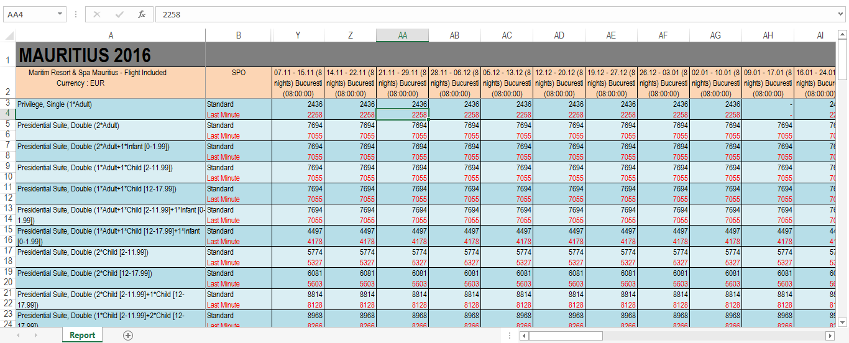Click the vertical scrollbar down arrow
The width and height of the screenshot is (849, 343).
pyautogui.click(x=843, y=322)
